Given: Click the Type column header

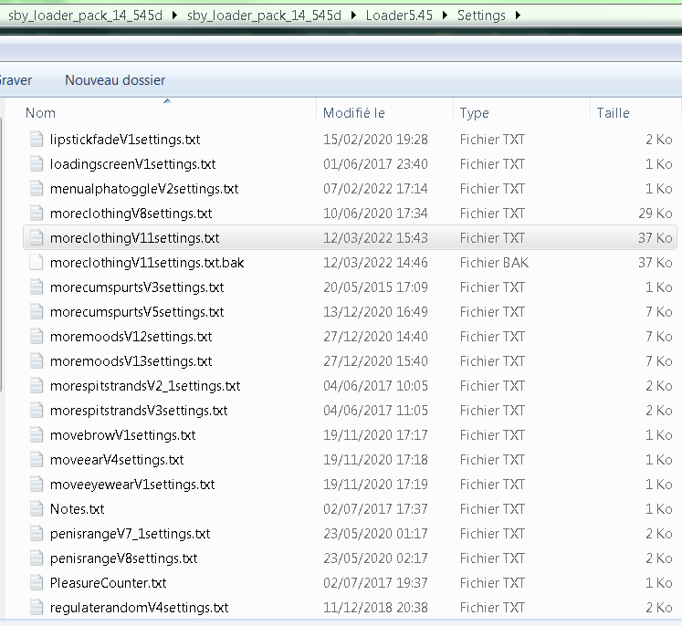Looking at the screenshot, I should click(x=474, y=113).
